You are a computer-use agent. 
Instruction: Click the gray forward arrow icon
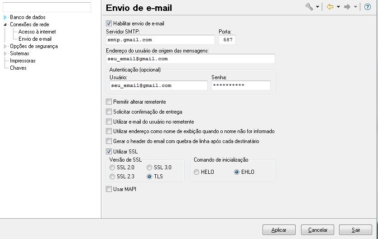click(347, 7)
